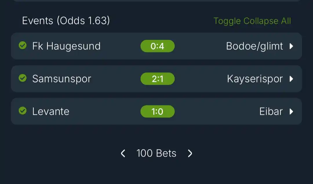Viewport: 313px width, 184px height.
Task: Open the 1:0 score badge
Action: tap(157, 111)
